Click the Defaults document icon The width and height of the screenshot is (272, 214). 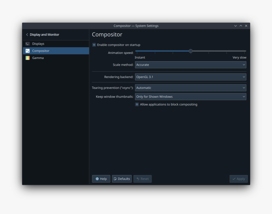pyautogui.click(x=115, y=179)
